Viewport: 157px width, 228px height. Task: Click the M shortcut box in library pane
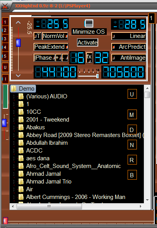[132, 115]
